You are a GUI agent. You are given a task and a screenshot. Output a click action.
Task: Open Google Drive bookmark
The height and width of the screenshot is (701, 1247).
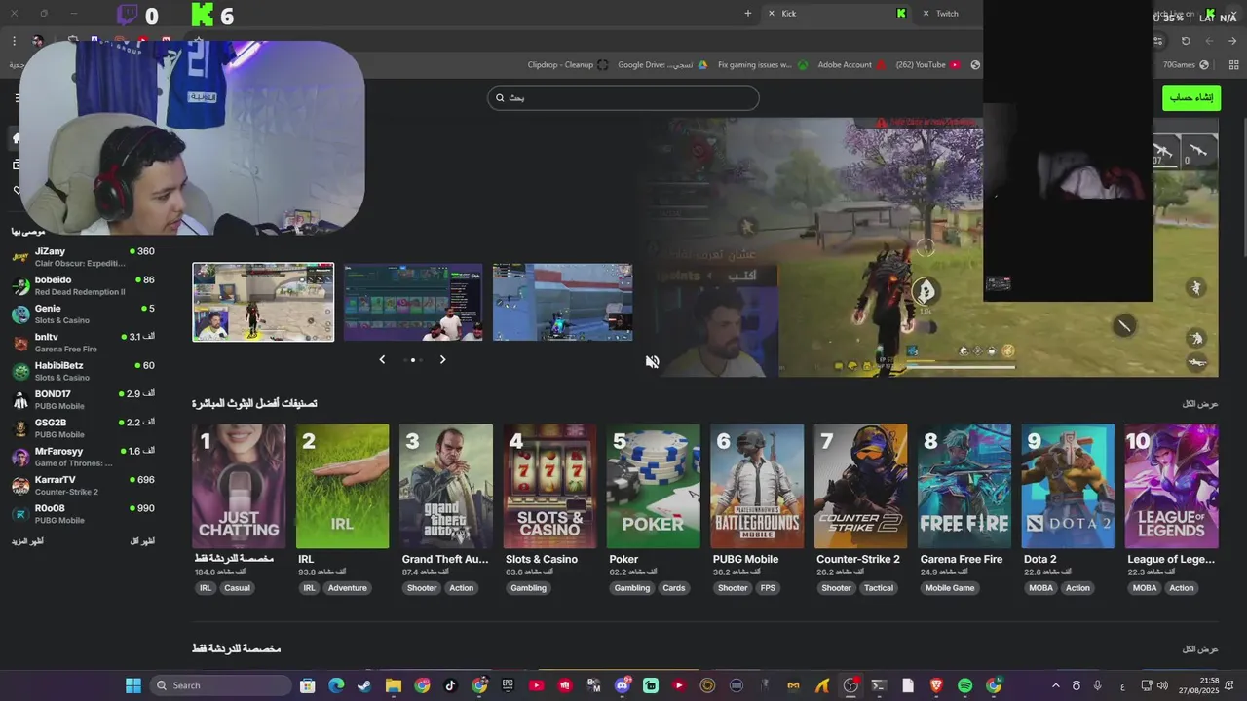[662, 65]
